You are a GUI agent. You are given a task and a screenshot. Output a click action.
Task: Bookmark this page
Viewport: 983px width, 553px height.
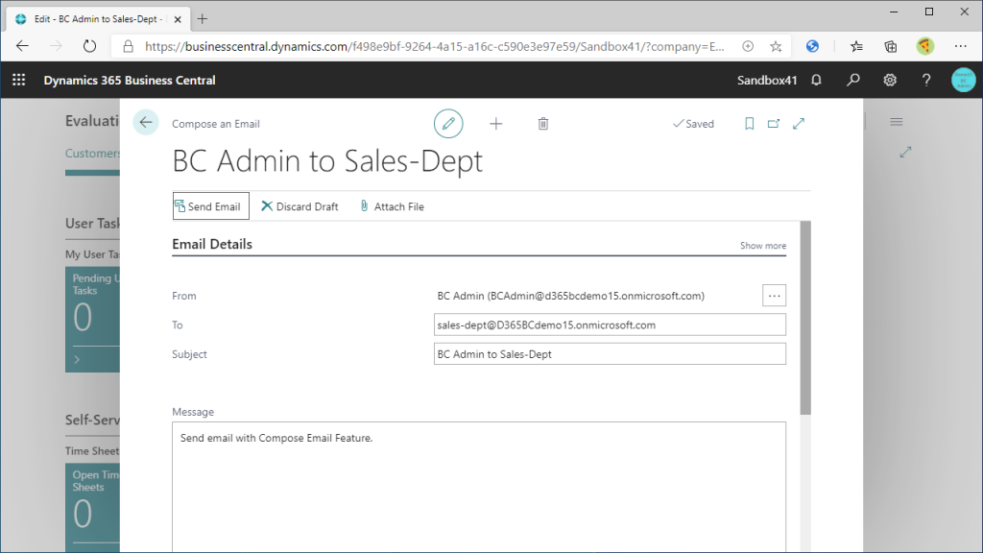click(x=749, y=124)
